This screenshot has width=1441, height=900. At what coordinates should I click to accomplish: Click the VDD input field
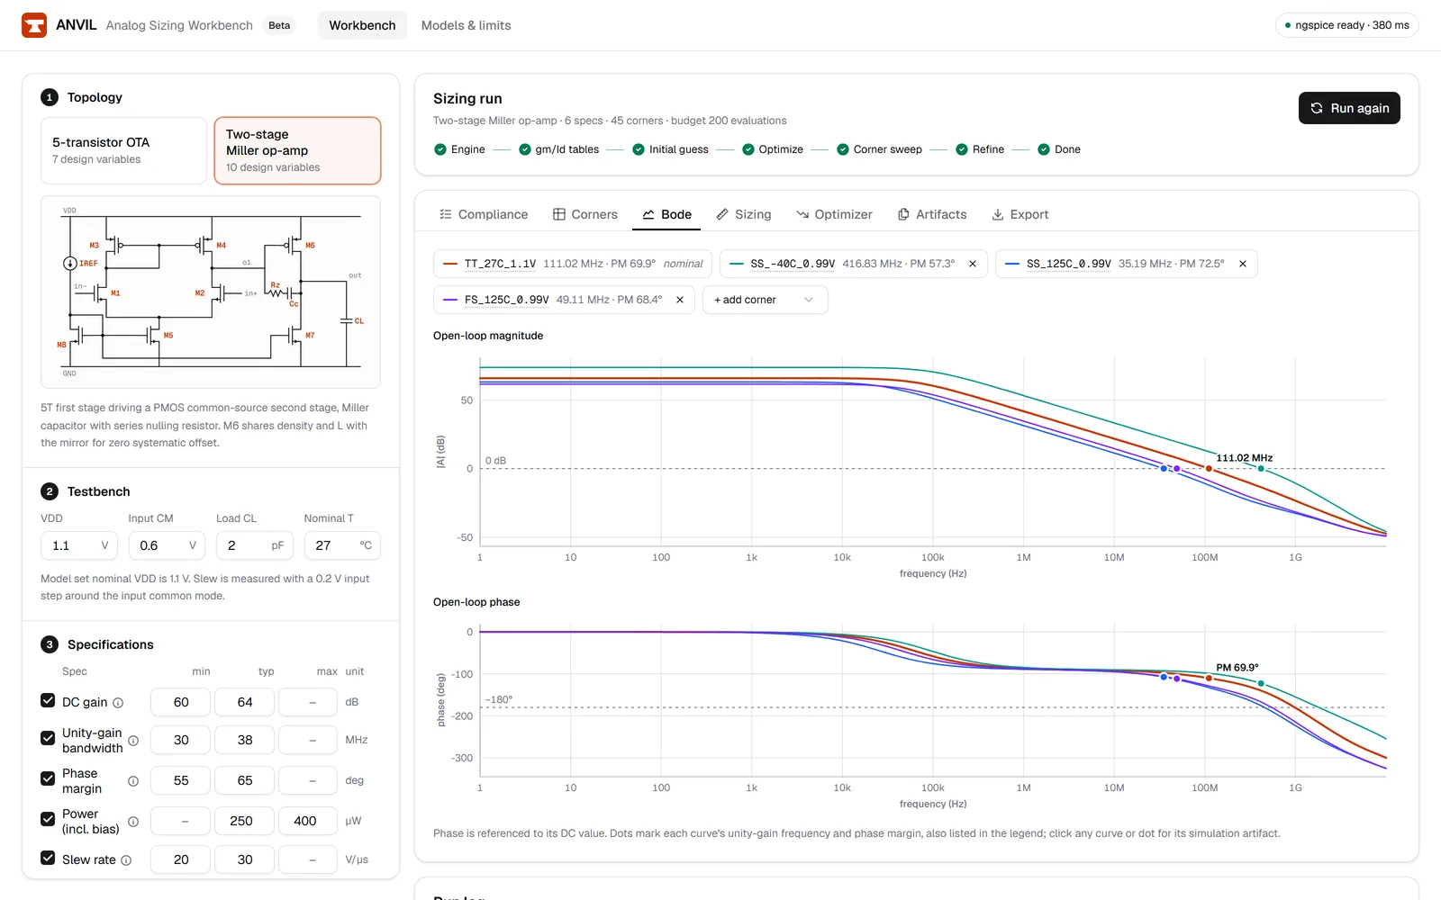[78, 545]
